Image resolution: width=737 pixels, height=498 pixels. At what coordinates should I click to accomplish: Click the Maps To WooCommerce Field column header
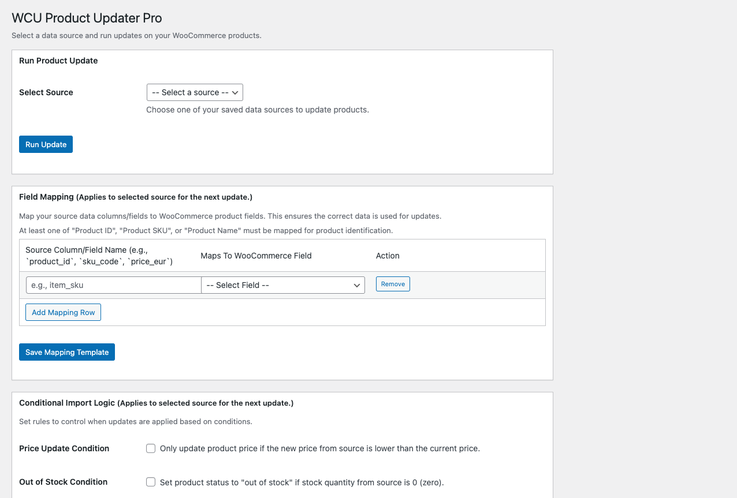point(256,256)
